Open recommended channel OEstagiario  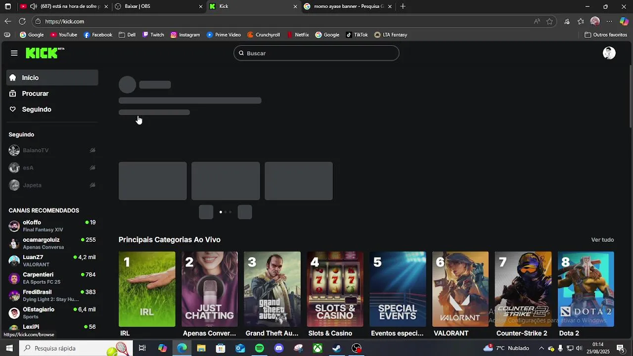point(52,312)
